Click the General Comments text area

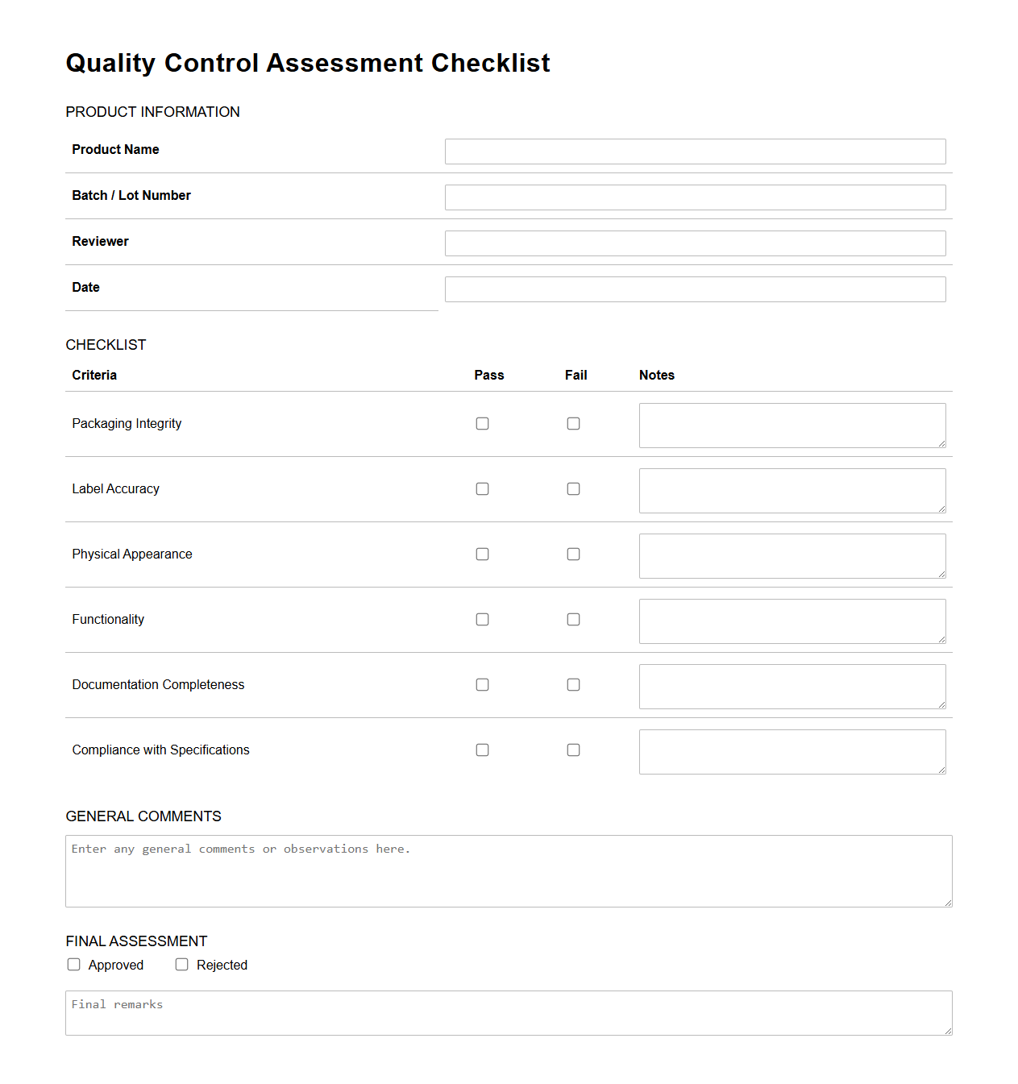pos(509,870)
